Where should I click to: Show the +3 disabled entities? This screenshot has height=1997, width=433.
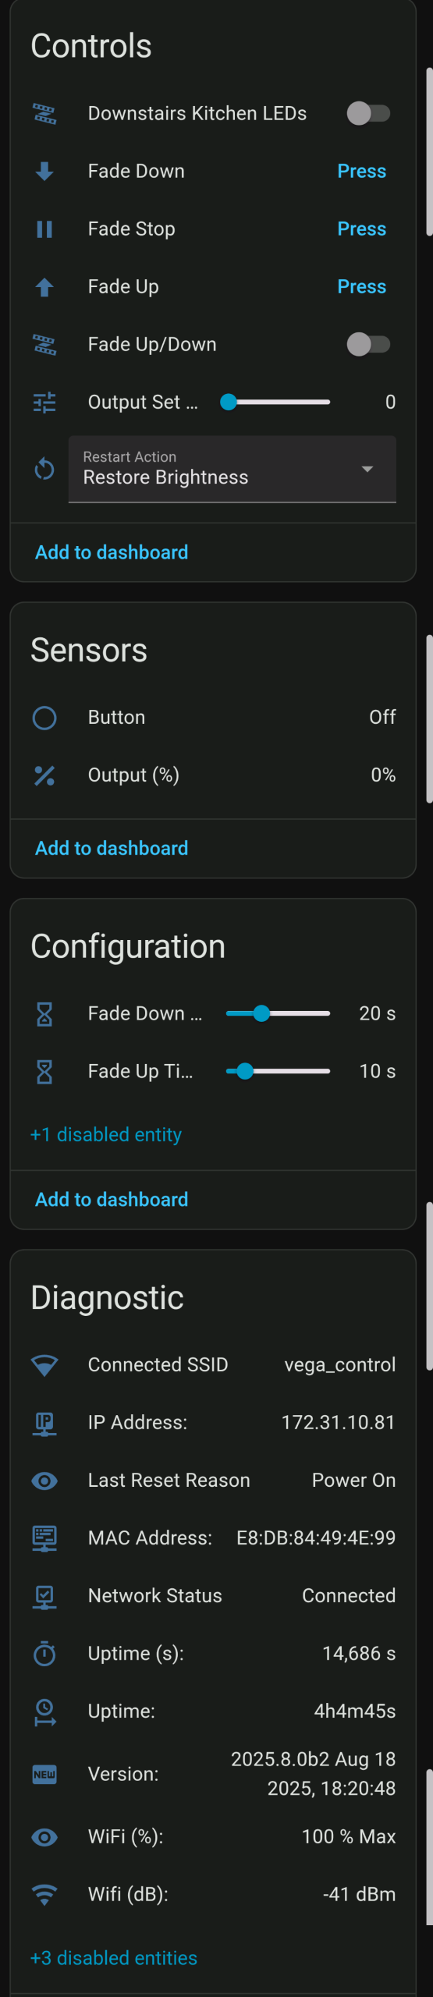[114, 1958]
